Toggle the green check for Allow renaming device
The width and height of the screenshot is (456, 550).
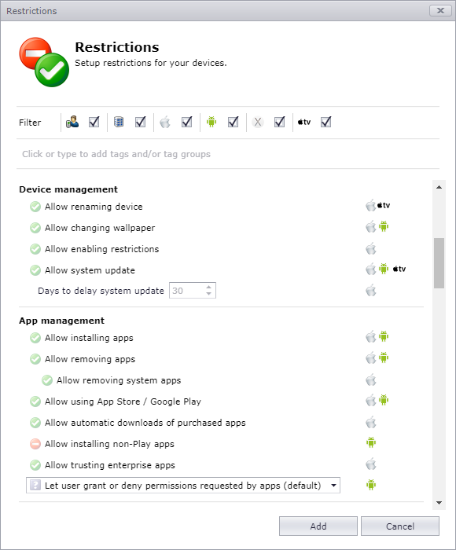click(35, 207)
